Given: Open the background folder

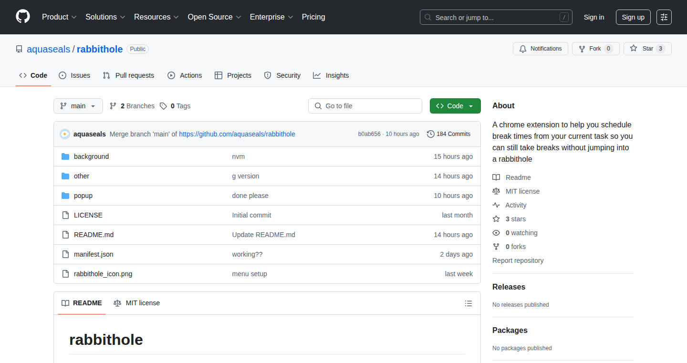Looking at the screenshot, I should 91,156.
